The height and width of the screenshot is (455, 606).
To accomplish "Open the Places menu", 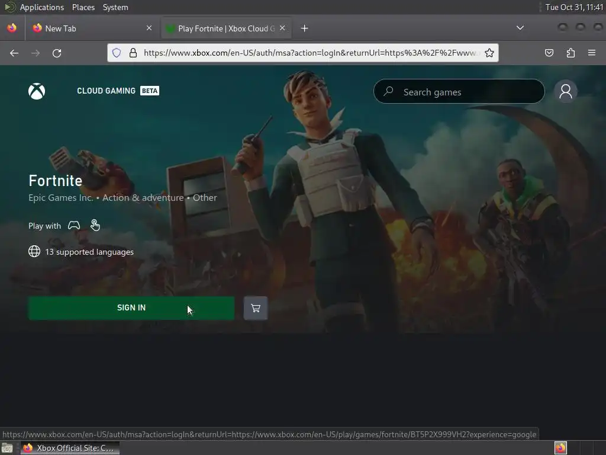I will pyautogui.click(x=83, y=7).
